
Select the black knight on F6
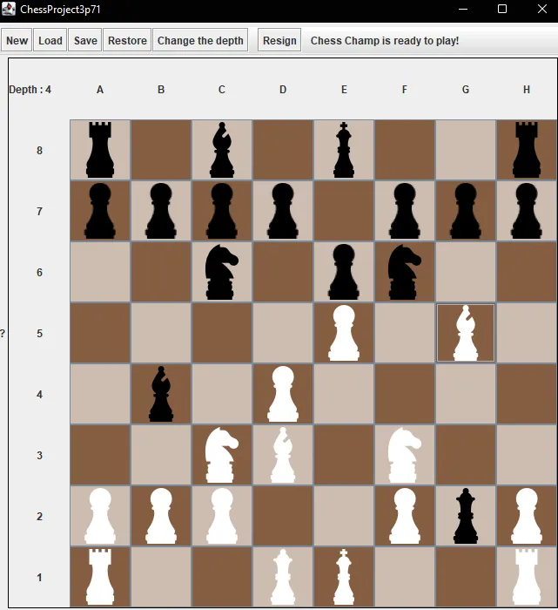point(405,272)
